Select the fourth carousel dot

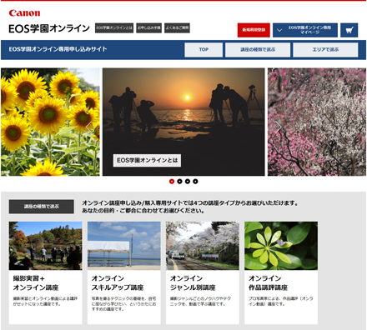[195, 182]
